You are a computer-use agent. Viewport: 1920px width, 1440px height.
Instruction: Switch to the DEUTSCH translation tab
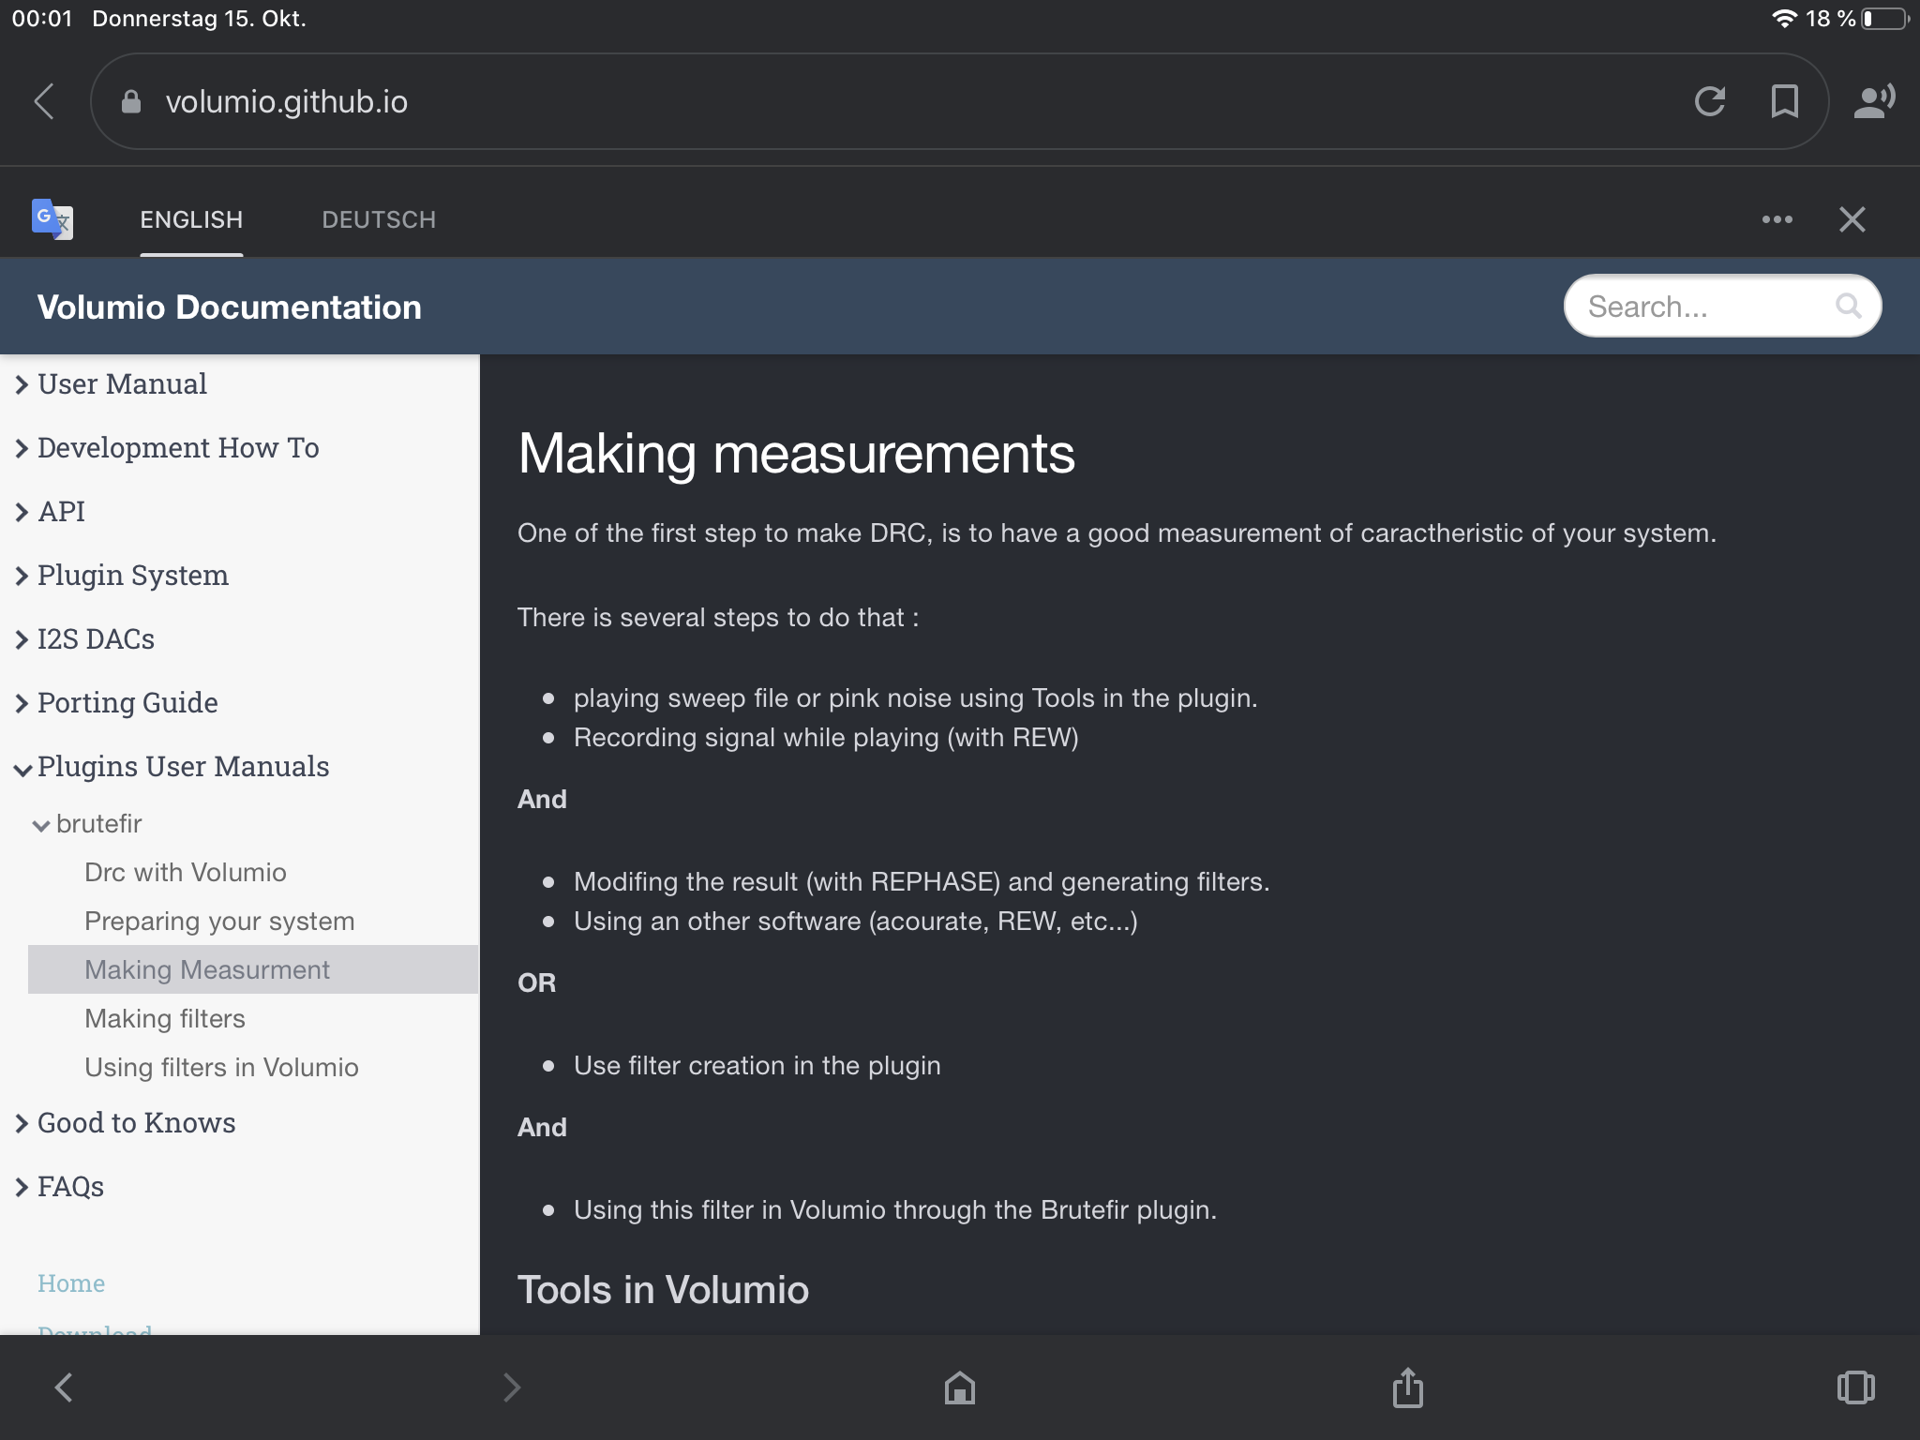pyautogui.click(x=379, y=219)
